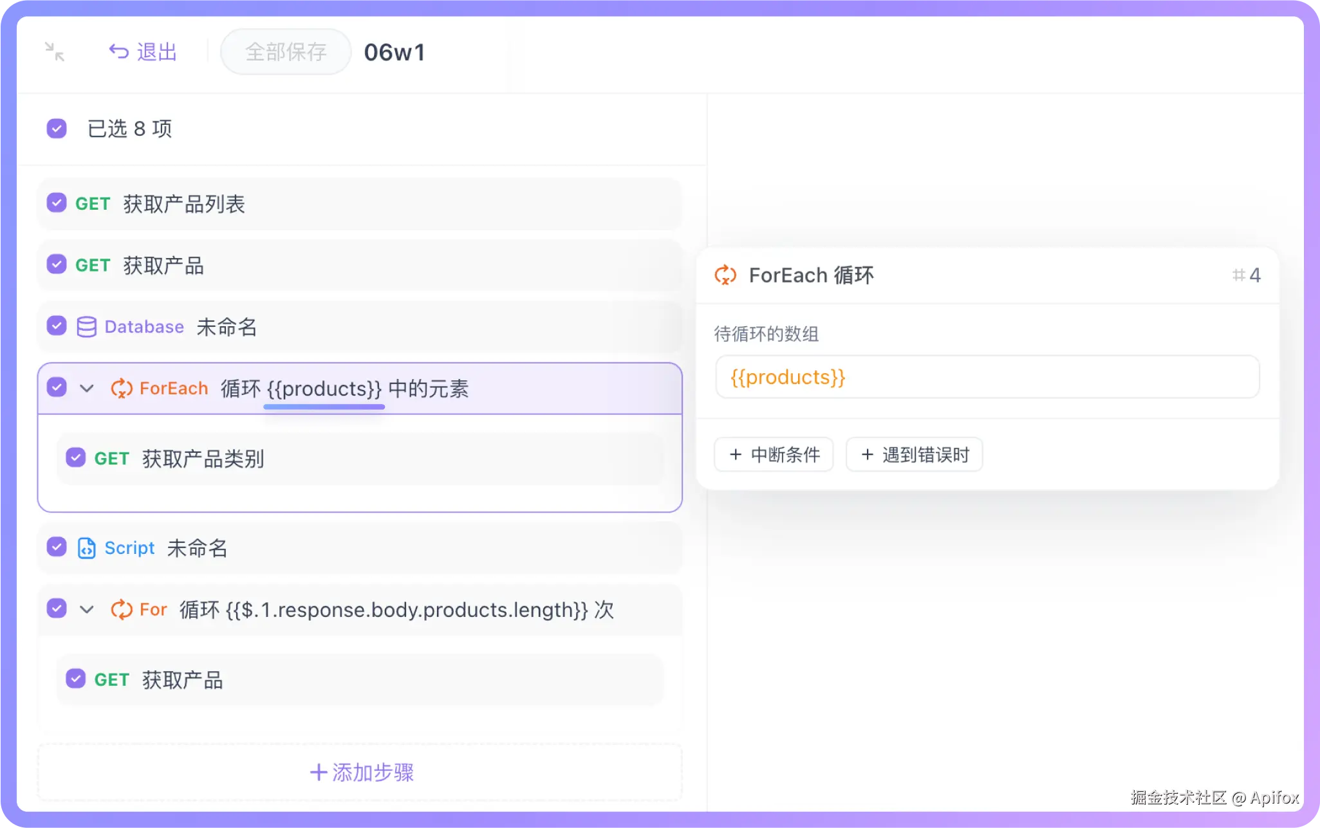The width and height of the screenshot is (1320, 828).
Task: Click the ForEach loop icon in step list
Action: click(122, 389)
